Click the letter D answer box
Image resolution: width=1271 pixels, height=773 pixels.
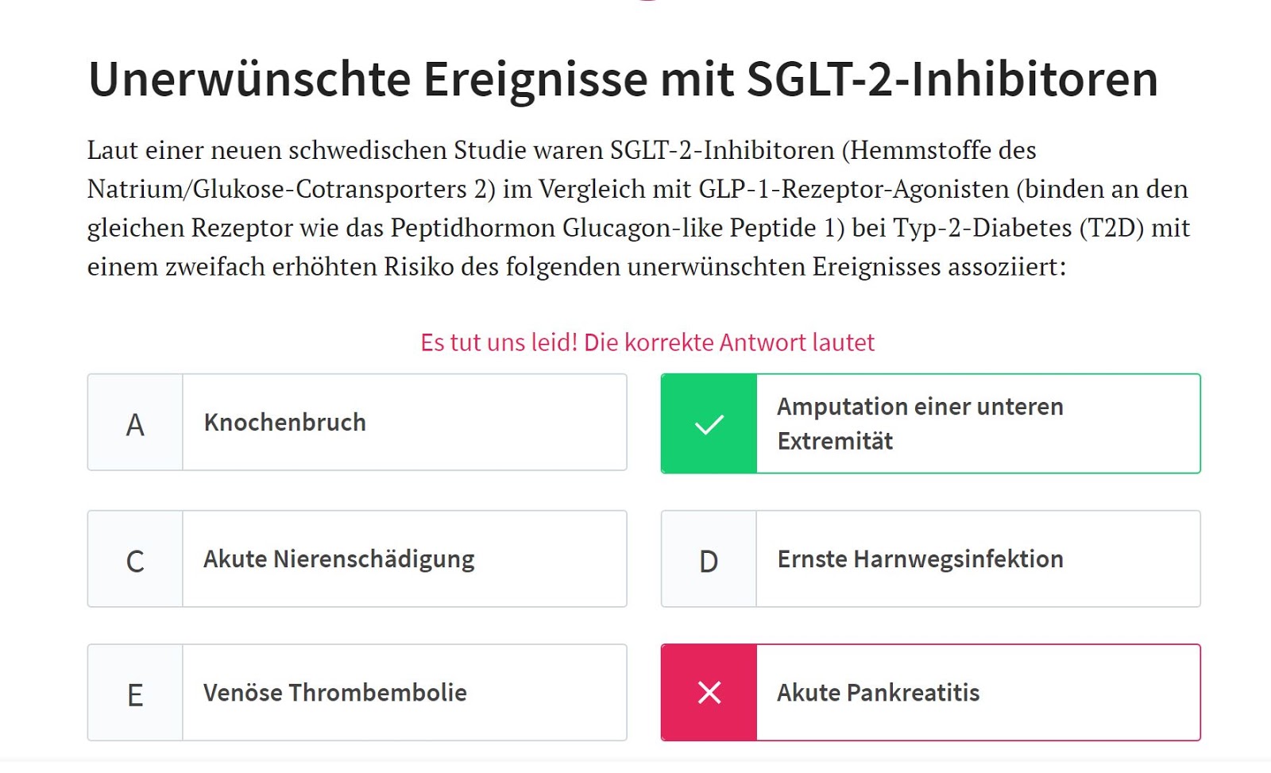[x=709, y=561]
